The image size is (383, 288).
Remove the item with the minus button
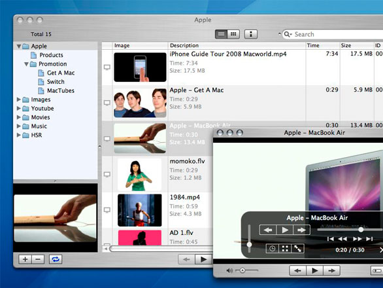click(38, 259)
